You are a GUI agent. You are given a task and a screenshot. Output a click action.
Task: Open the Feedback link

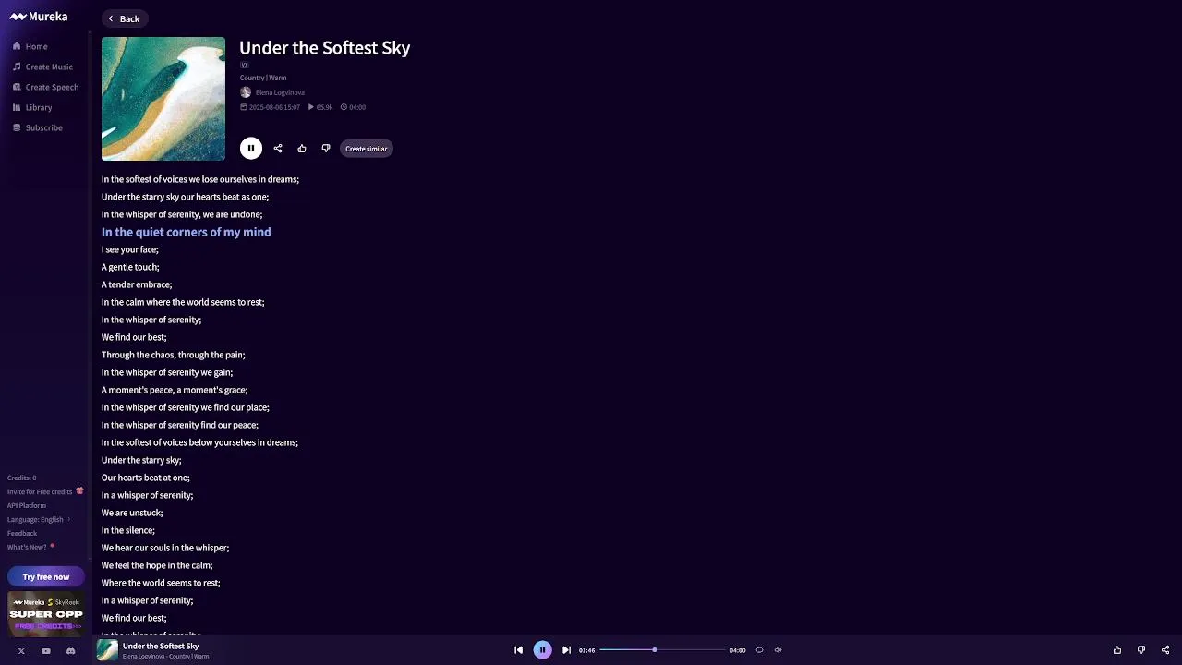pos(22,533)
